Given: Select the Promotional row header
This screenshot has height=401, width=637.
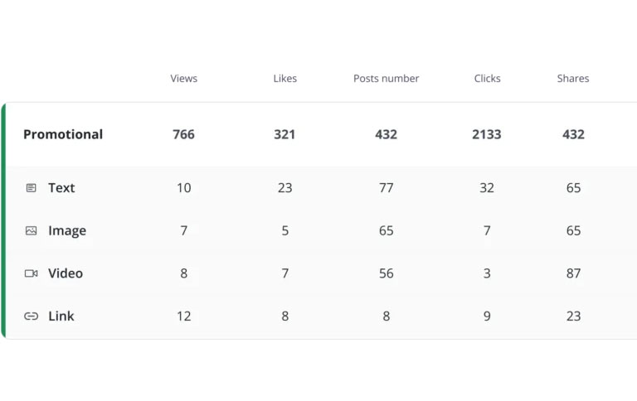Looking at the screenshot, I should [x=63, y=134].
